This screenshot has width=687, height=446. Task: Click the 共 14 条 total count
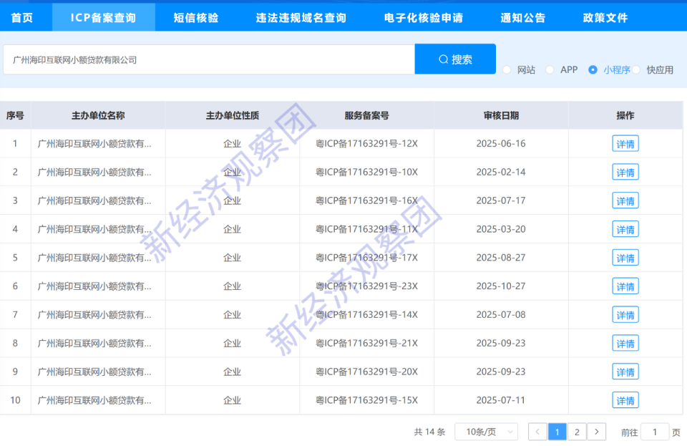tap(429, 432)
